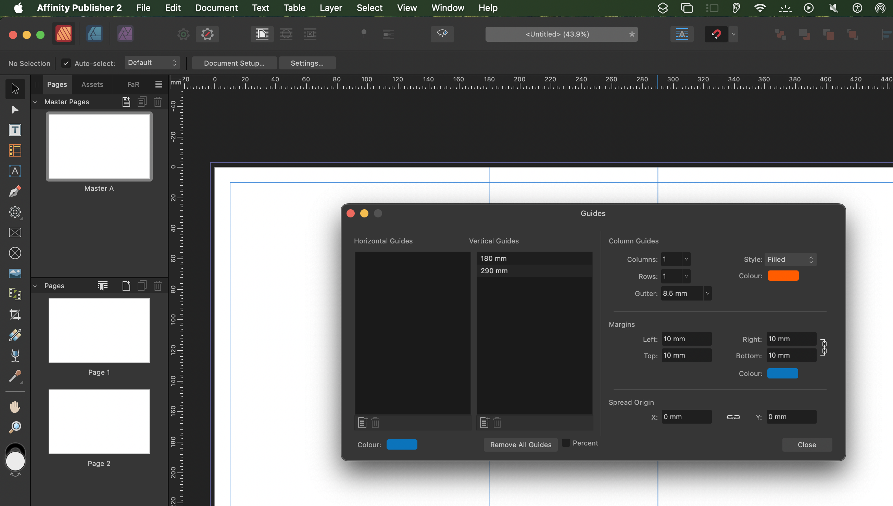
Task: Select the Move tool
Action: pos(15,89)
